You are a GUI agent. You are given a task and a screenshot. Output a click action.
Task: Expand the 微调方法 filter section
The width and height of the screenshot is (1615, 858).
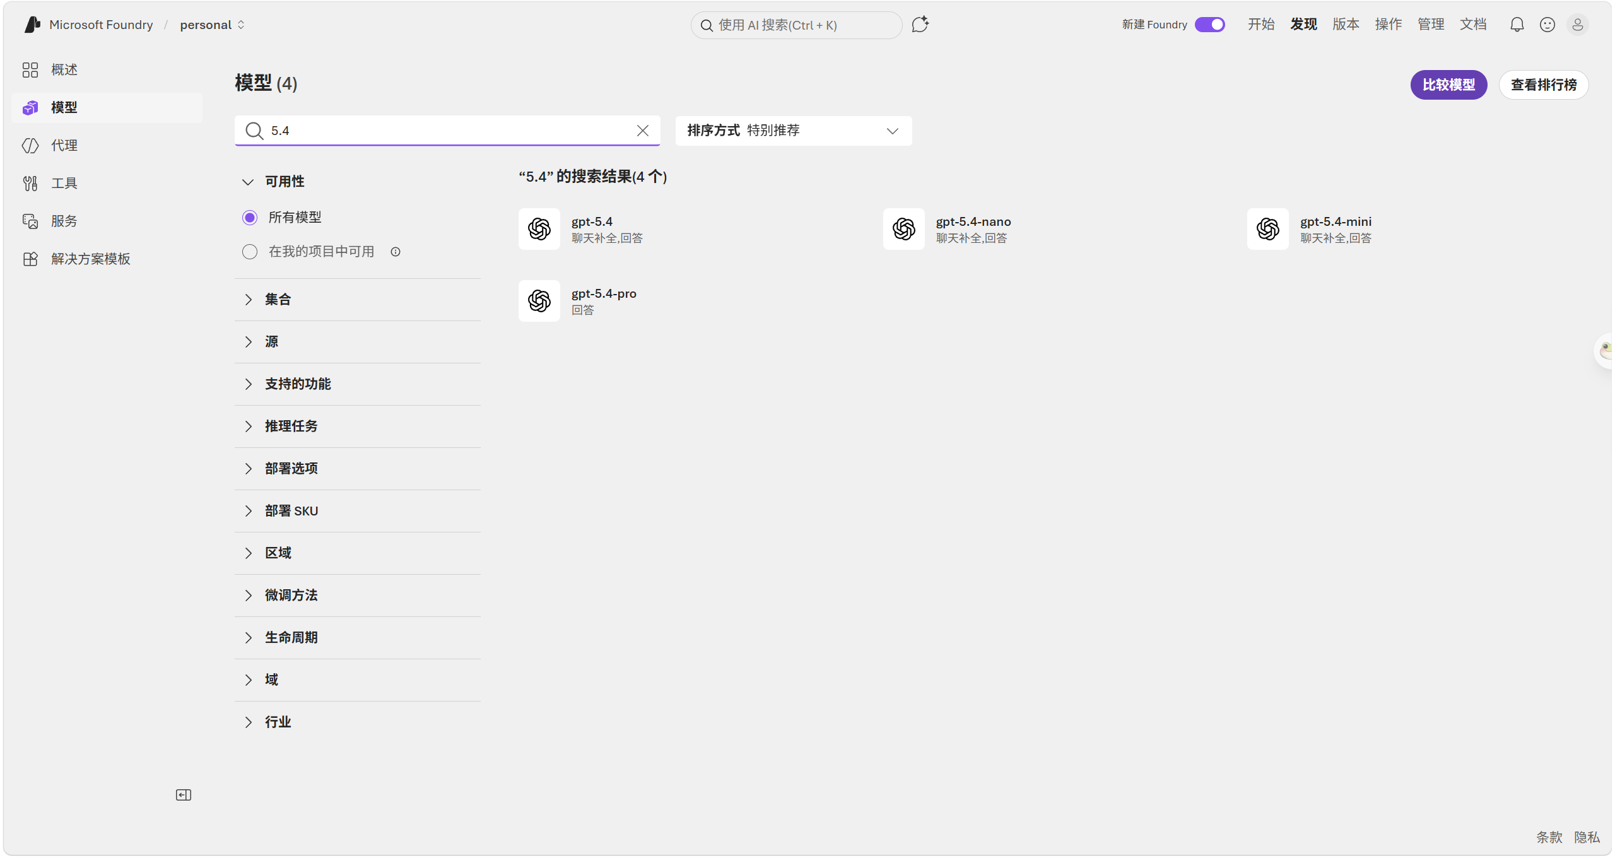coord(358,596)
